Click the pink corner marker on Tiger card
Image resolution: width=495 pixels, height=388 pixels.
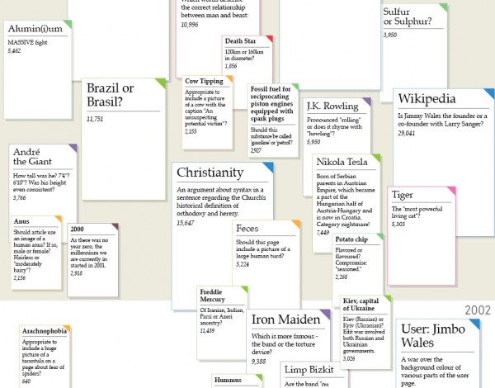(x=451, y=191)
